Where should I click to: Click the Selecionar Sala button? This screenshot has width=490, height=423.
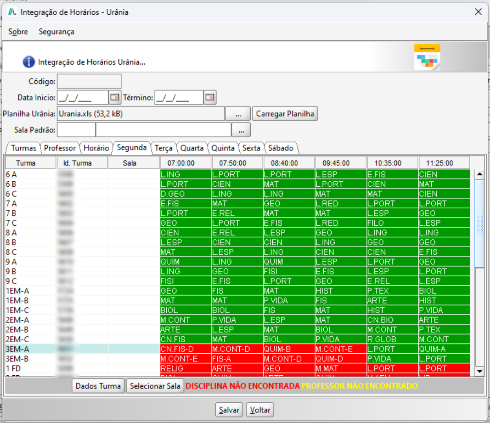pyautogui.click(x=155, y=386)
